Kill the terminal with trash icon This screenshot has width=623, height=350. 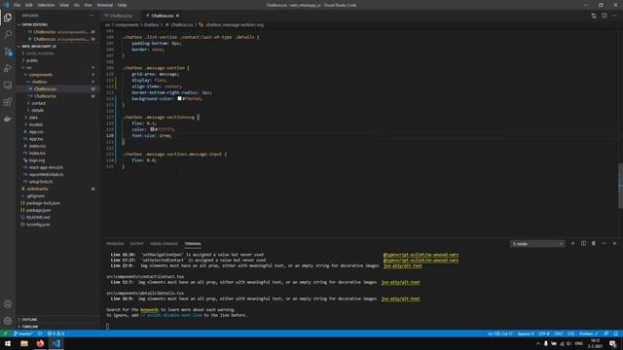click(594, 243)
